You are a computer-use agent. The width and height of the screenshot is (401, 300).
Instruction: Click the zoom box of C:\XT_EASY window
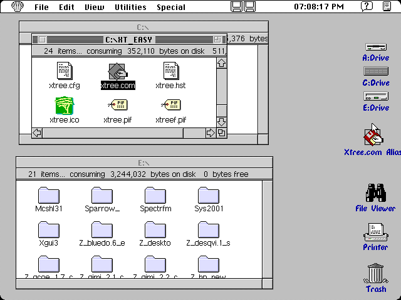click(x=217, y=39)
